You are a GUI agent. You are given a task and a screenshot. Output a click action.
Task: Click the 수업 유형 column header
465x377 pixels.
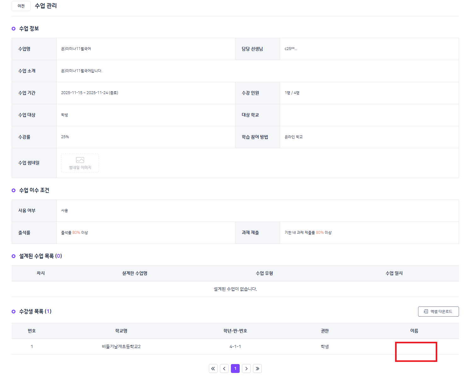coord(264,273)
